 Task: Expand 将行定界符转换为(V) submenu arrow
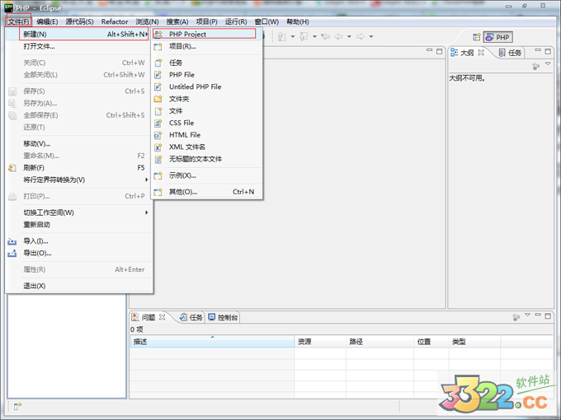pyautogui.click(x=146, y=180)
